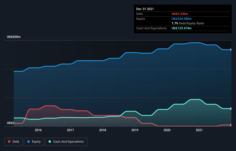Viewport: 236px width, 151px height.
Task: Click the Equity end-point marker on chart
Action: (x=231, y=50)
